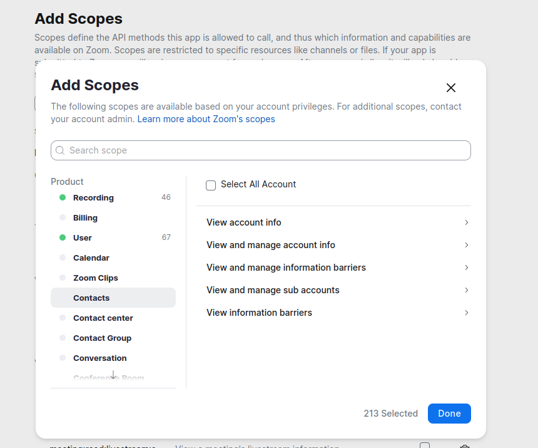538x448 pixels.
Task: Click the chevron beside View account info
Action: [466, 222]
